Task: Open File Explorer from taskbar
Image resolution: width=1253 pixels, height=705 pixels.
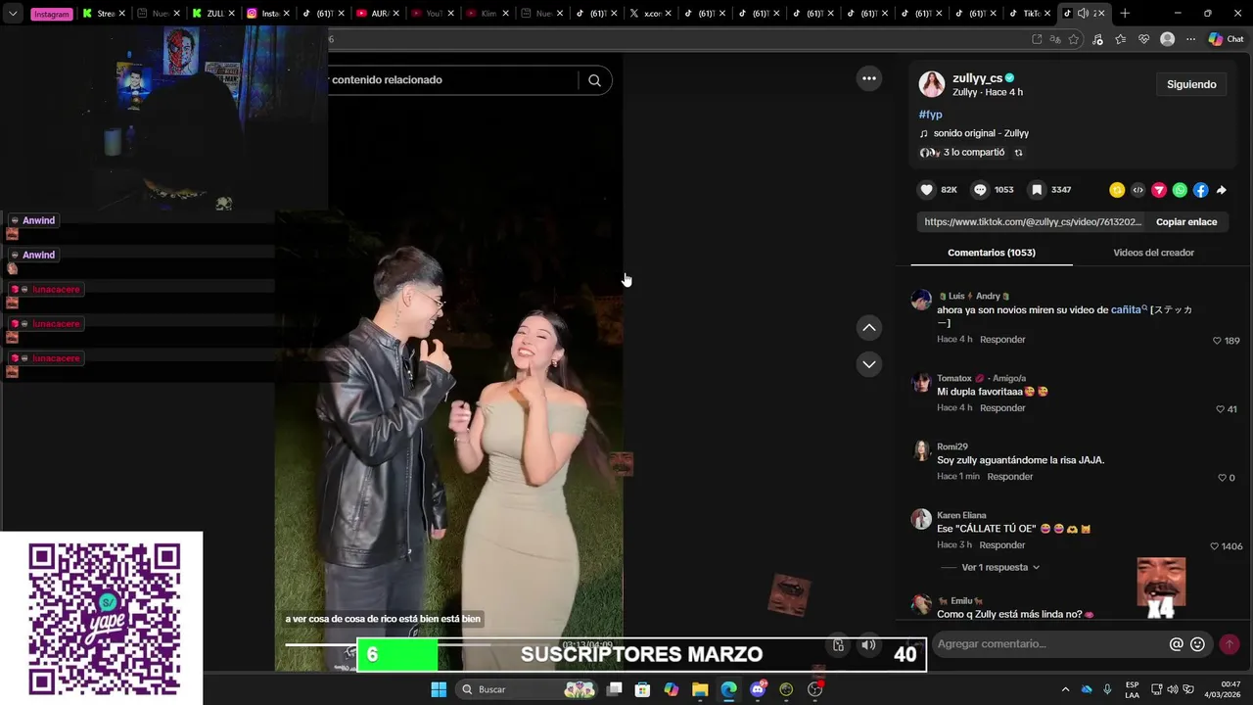Action: coord(700,689)
